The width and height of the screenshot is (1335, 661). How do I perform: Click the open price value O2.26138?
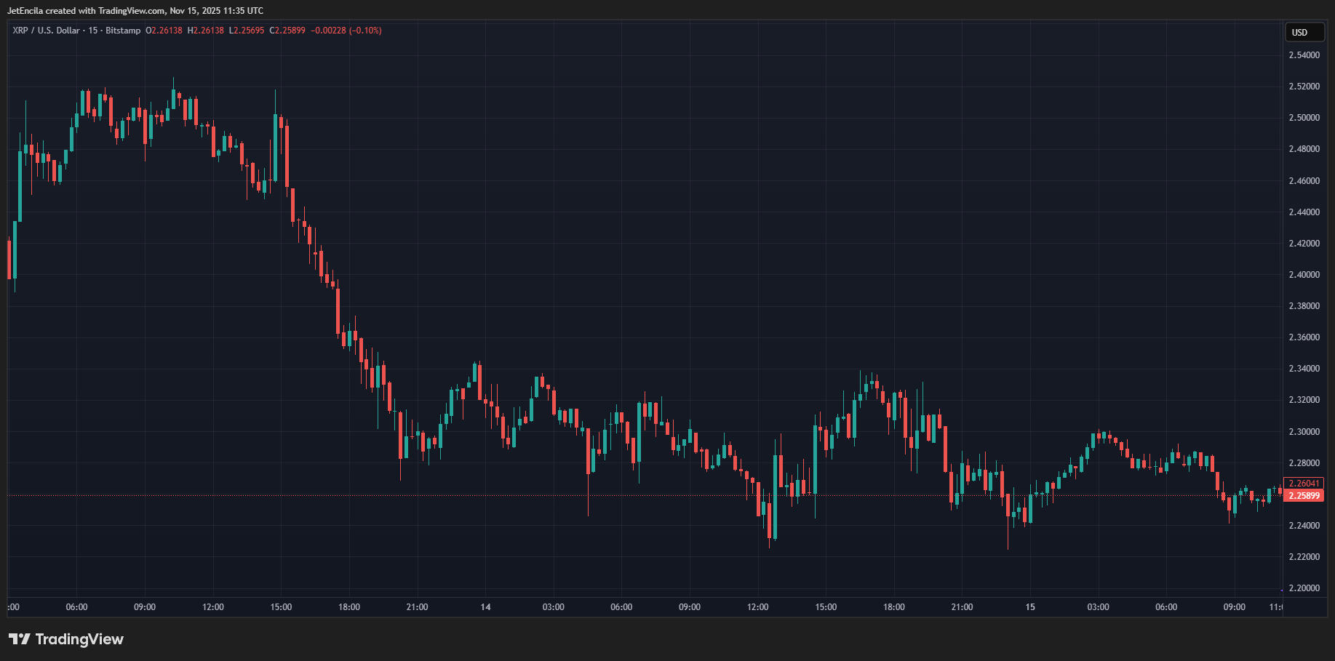click(166, 31)
